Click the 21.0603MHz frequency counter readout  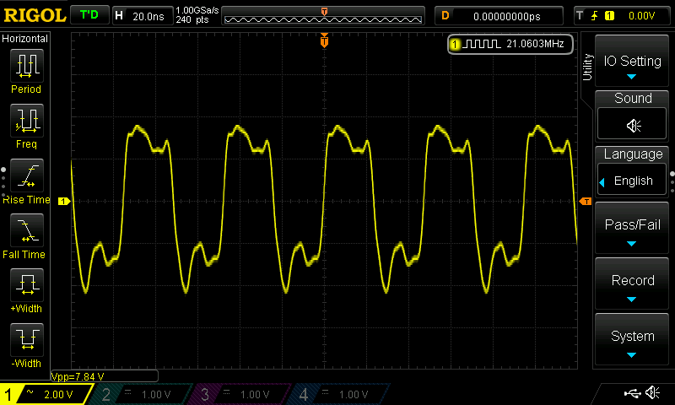535,44
